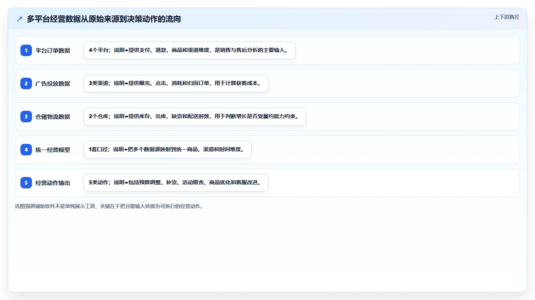Click the '经营动作输出' step label
The width and height of the screenshot is (535, 300).
click(x=53, y=183)
